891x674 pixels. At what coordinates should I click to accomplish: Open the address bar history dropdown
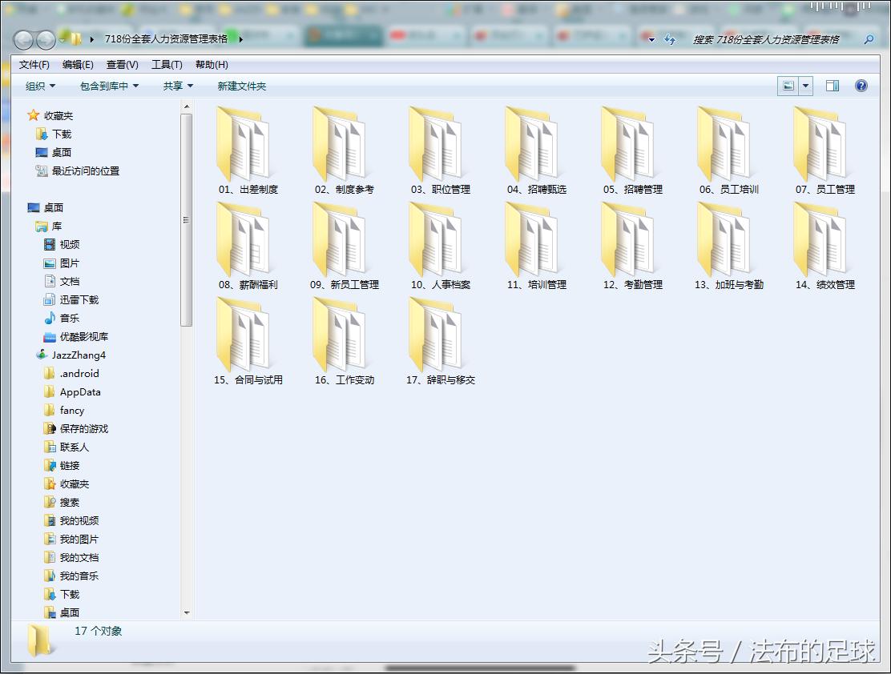651,38
